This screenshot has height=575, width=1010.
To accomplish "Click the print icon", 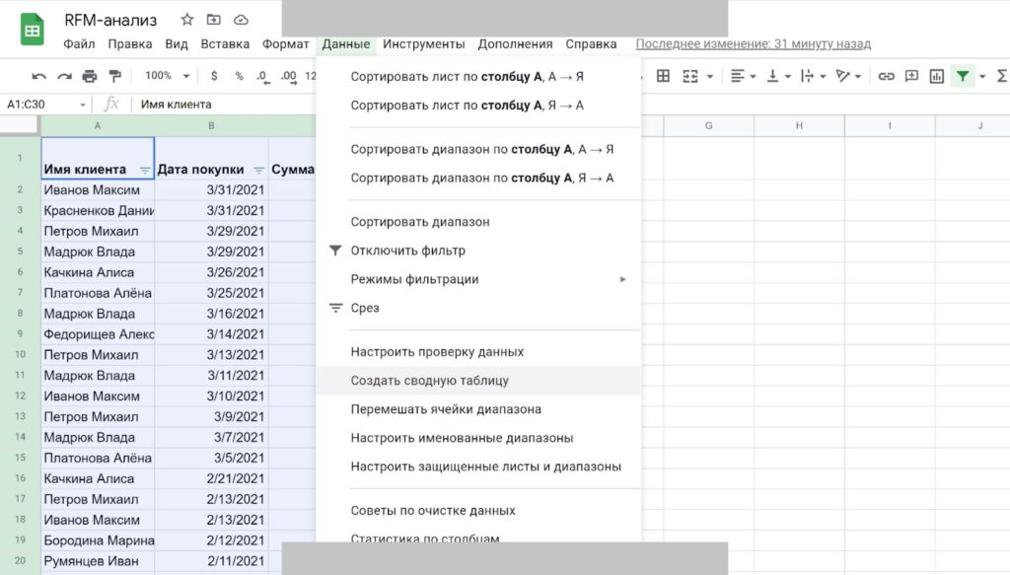I will click(x=90, y=76).
